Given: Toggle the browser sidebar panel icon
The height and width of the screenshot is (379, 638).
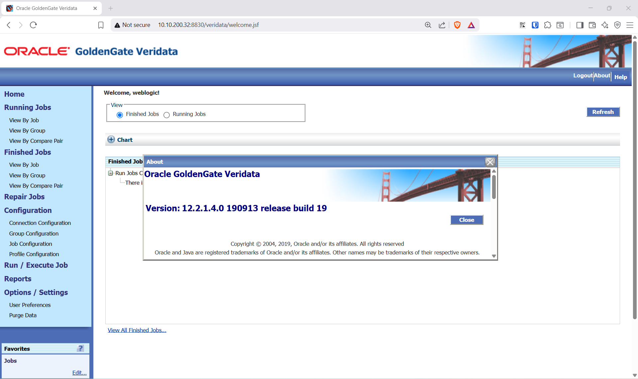Looking at the screenshot, I should 580,25.
